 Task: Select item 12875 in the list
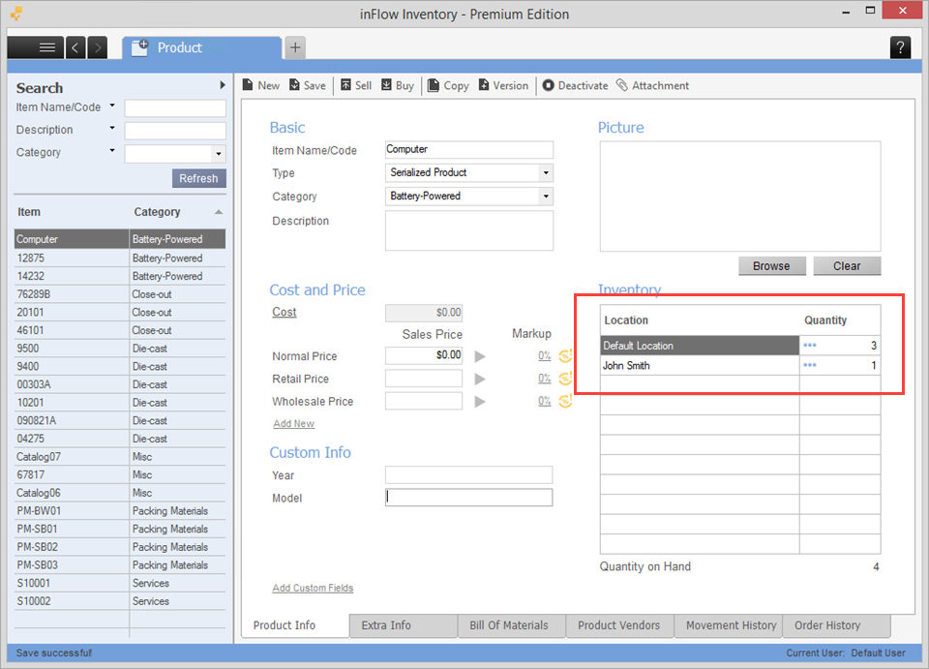pos(120,258)
